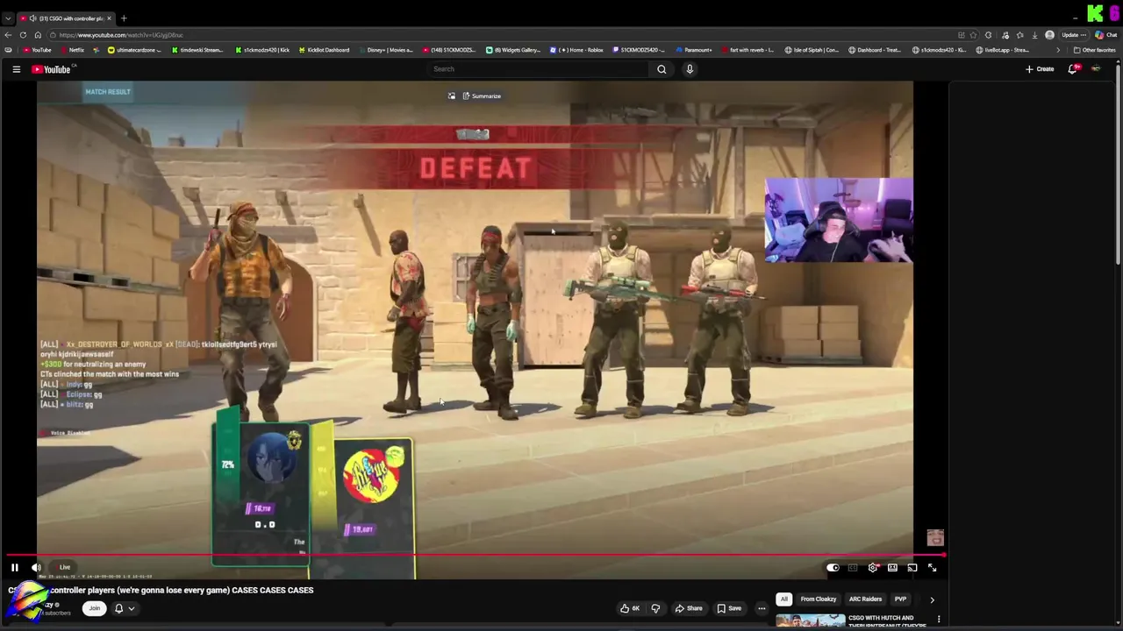Viewport: 1123px width, 631px height.
Task: Open options for recommended video
Action: click(939, 620)
